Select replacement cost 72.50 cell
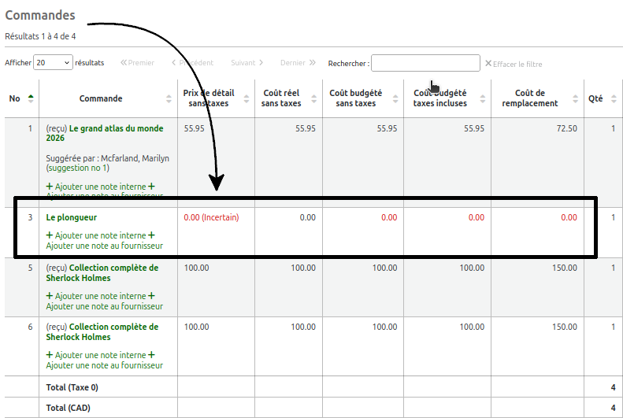 567,128
